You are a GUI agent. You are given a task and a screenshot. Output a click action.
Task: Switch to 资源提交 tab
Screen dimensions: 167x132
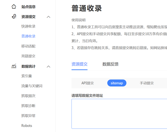pos(80,64)
